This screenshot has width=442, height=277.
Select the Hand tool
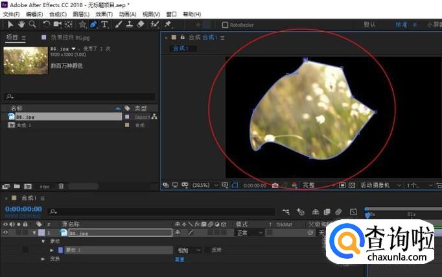click(21, 25)
